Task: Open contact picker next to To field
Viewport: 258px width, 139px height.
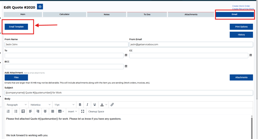Action: 126,55
